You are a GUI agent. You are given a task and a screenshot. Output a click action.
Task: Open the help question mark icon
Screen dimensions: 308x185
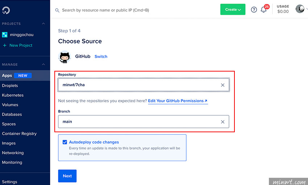(254, 9)
